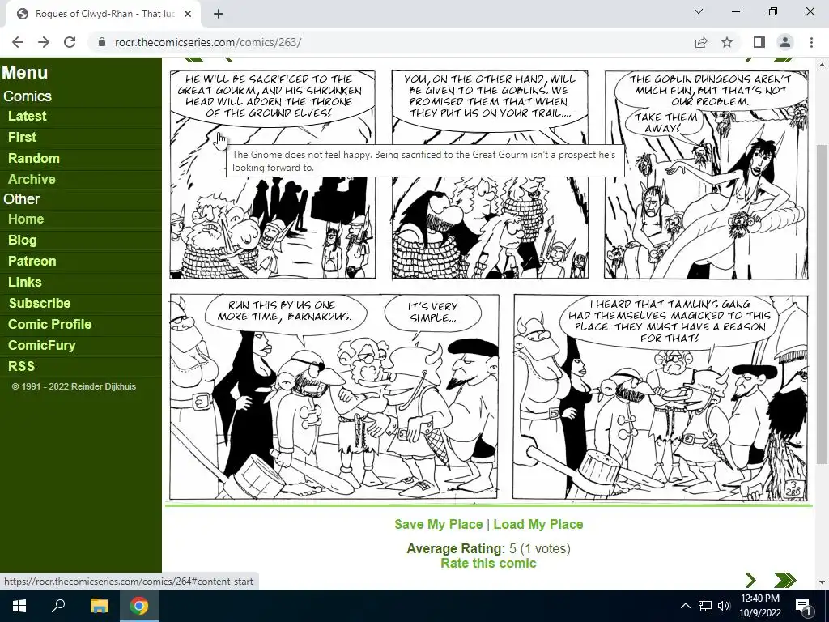Open the browser side panel

tap(759, 42)
